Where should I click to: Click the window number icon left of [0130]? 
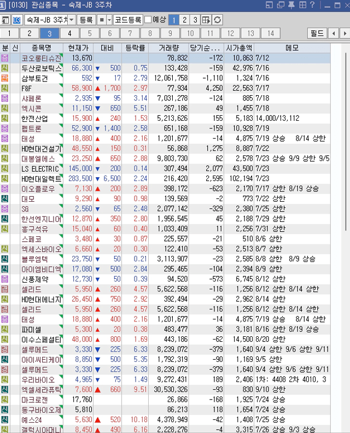click(x=3, y=5)
